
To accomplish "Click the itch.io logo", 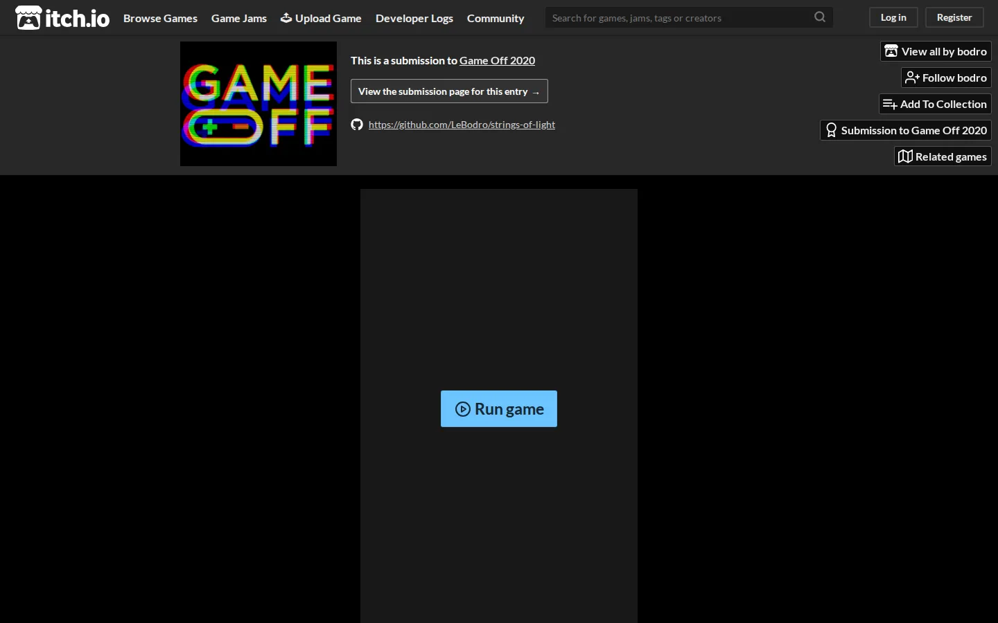I will (x=62, y=18).
